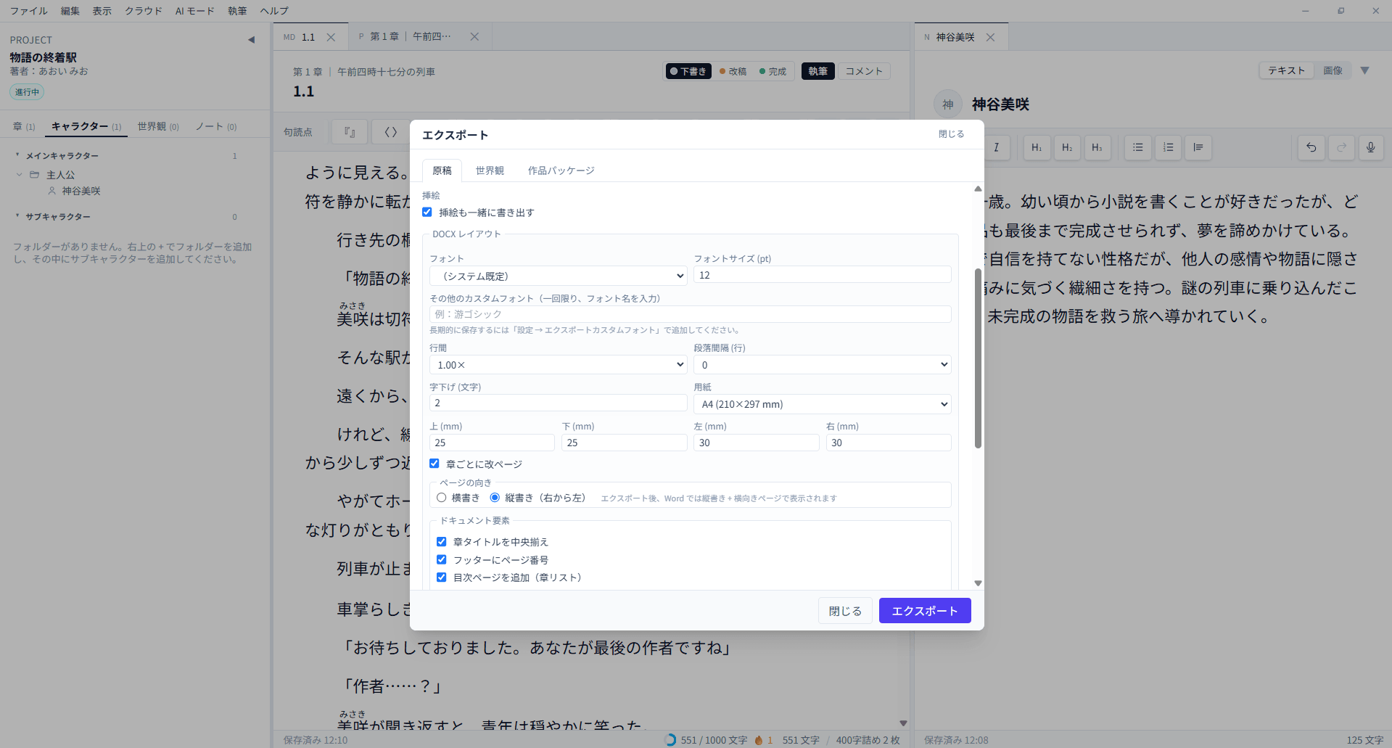The height and width of the screenshot is (748, 1392).
Task: Insert angle brackets 〈〉 in the editor toolbar
Action: click(390, 132)
